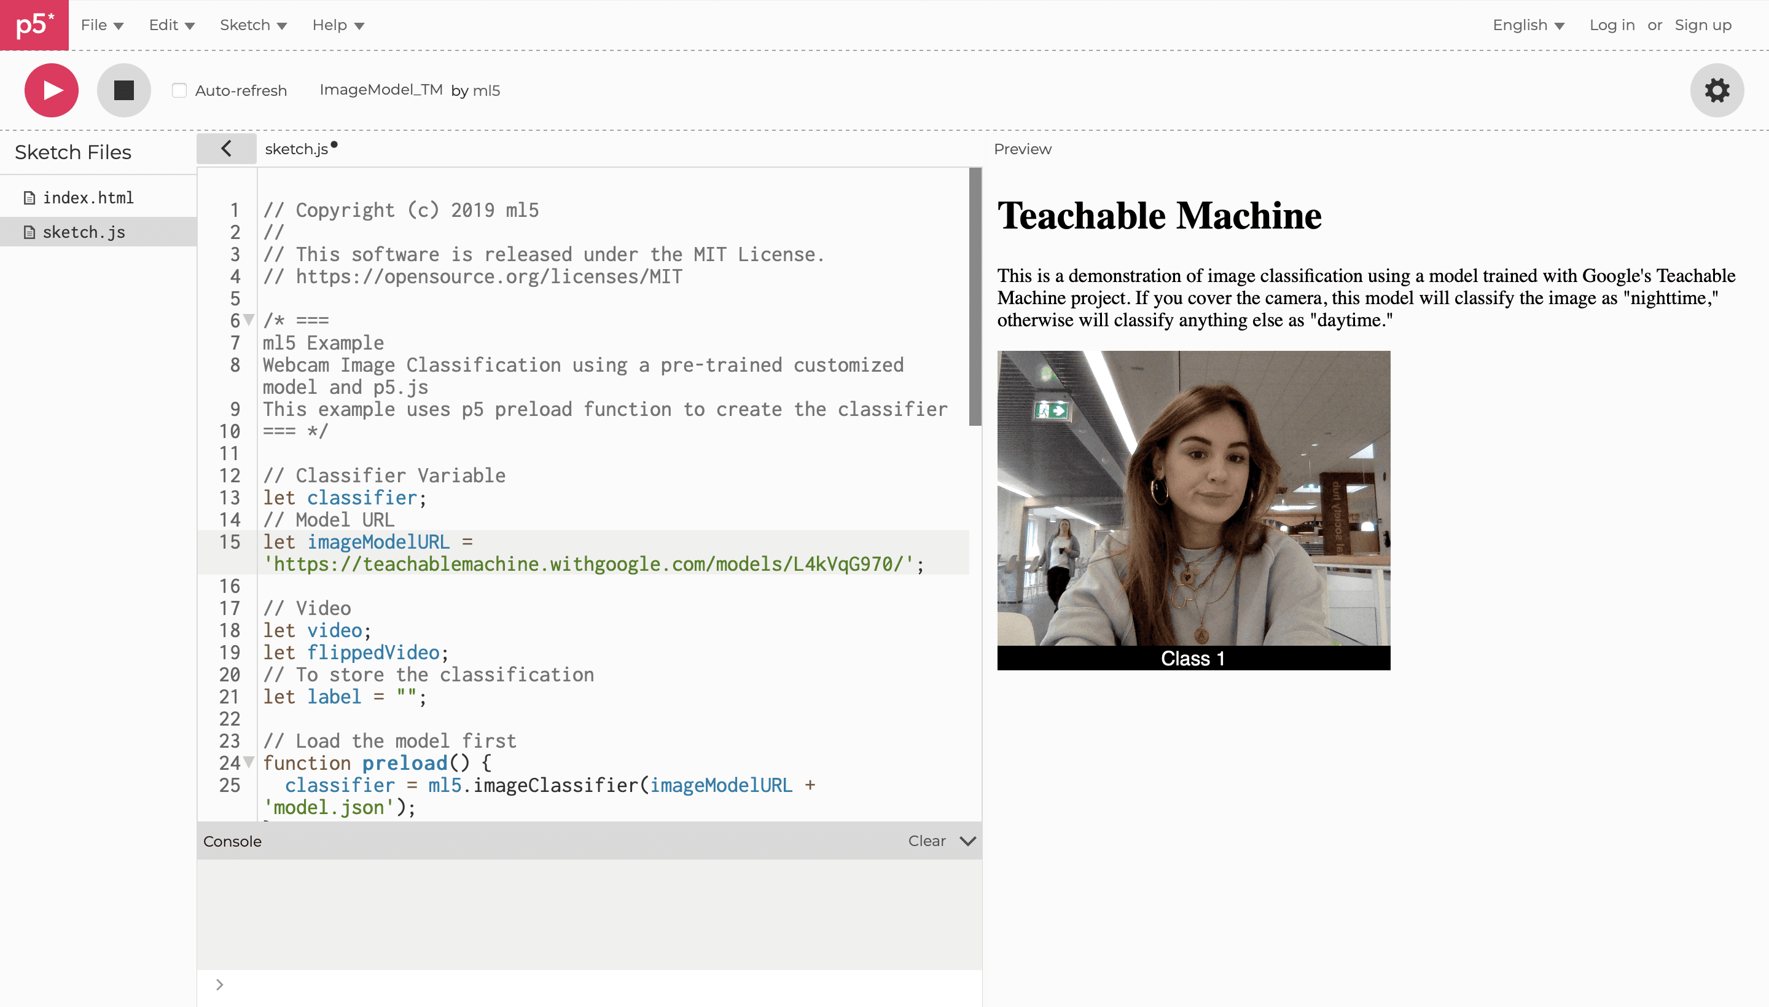Click the Sign up link
This screenshot has width=1769, height=1007.
pyautogui.click(x=1702, y=25)
